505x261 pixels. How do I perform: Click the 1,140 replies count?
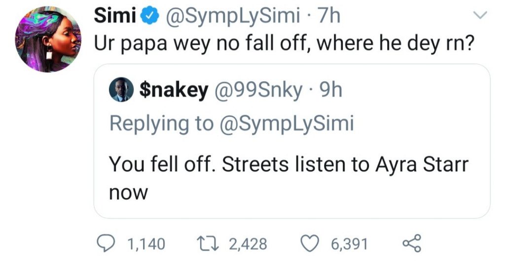tap(146, 244)
